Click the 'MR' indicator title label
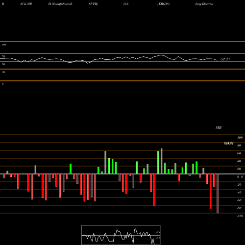 click(x=219, y=127)
